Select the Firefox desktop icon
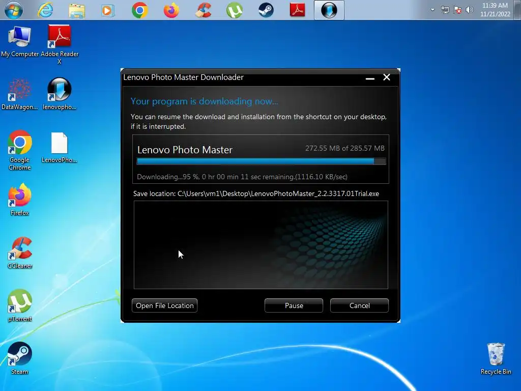This screenshot has height=391, width=521. coord(20,200)
